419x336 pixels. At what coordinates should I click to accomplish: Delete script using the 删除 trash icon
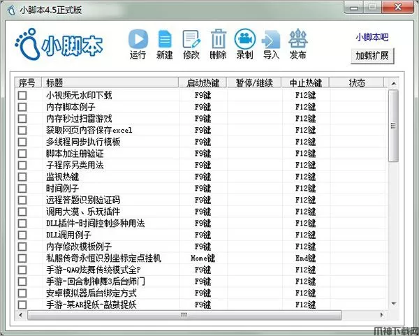point(218,44)
